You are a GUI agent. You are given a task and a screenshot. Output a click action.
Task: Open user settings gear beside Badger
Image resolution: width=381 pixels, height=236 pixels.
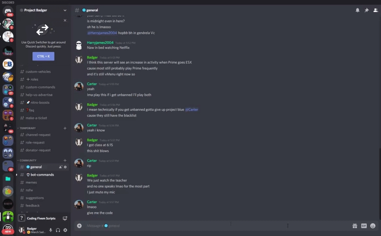tap(65, 230)
